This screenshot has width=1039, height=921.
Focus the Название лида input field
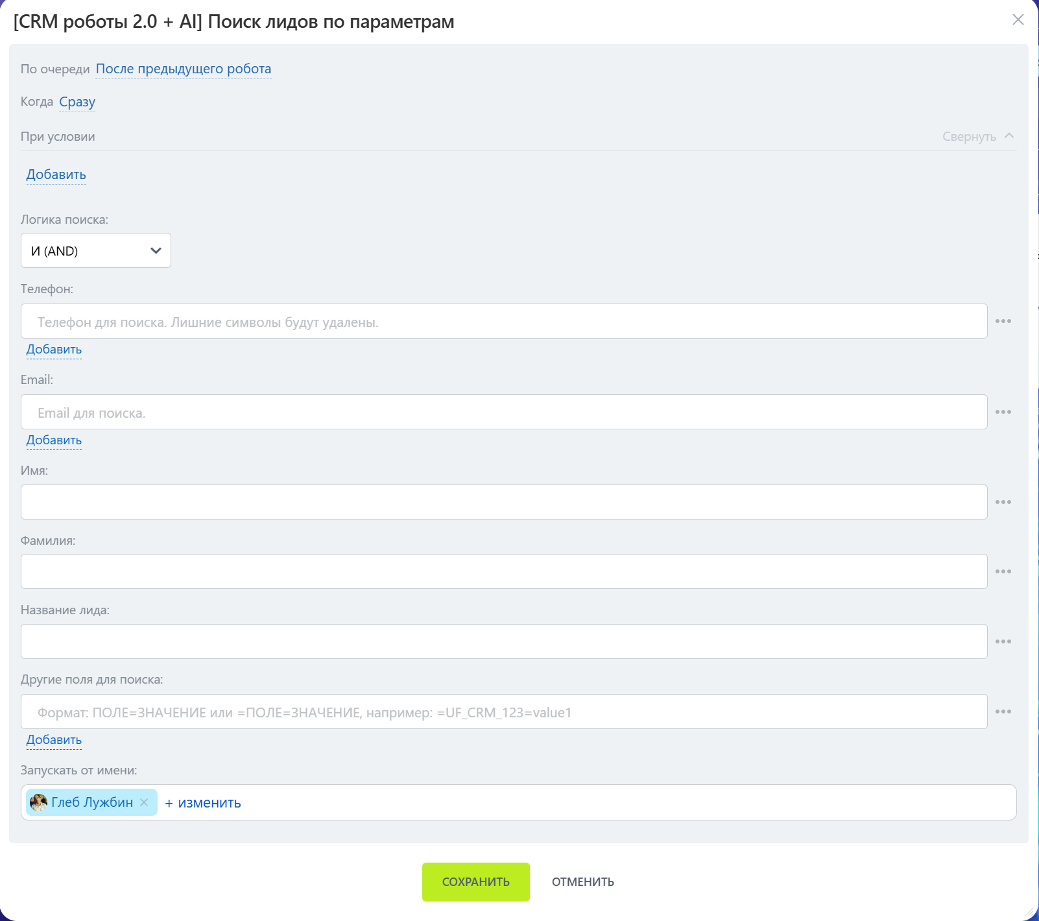click(504, 641)
